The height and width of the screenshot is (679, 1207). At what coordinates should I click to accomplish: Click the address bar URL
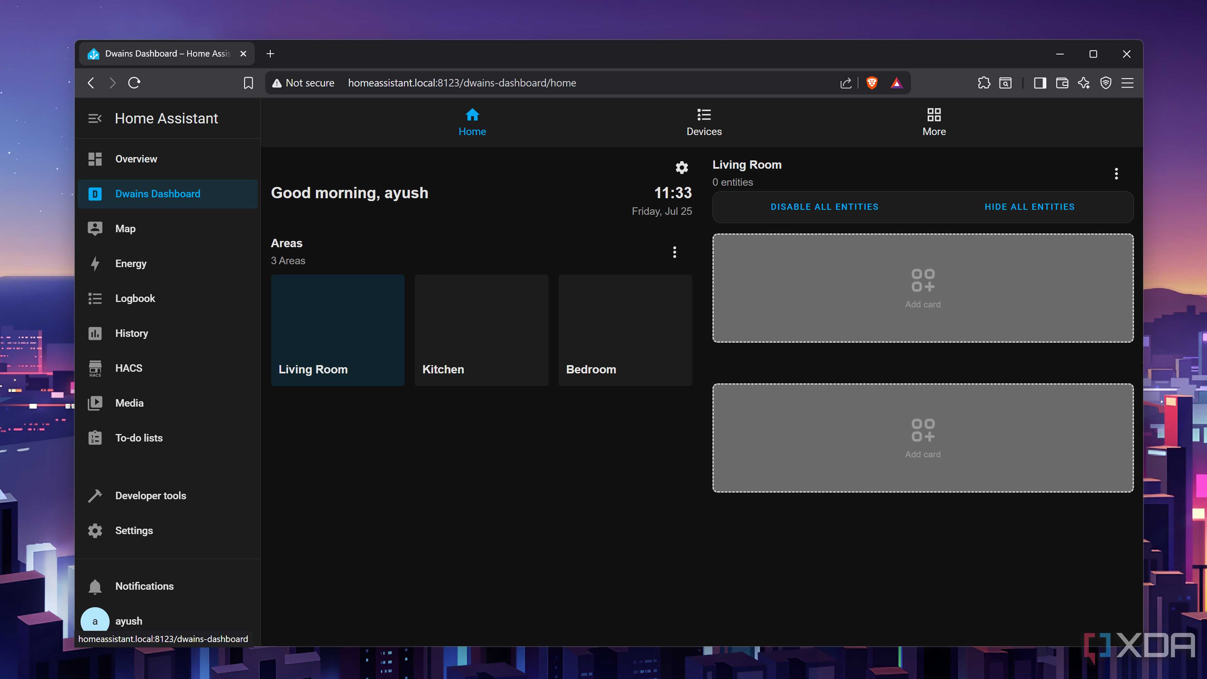[462, 83]
